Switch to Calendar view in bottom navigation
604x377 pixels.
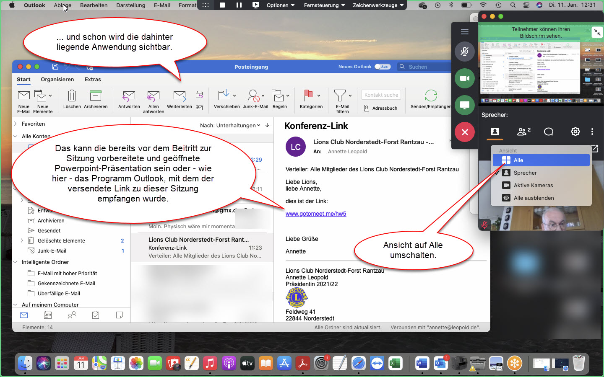pyautogui.click(x=48, y=315)
